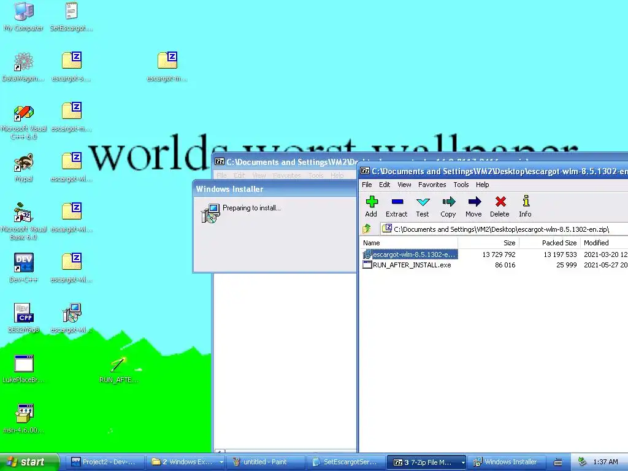Select the DataWagon shortcut desktop icon
The image size is (628, 471).
pos(23,66)
